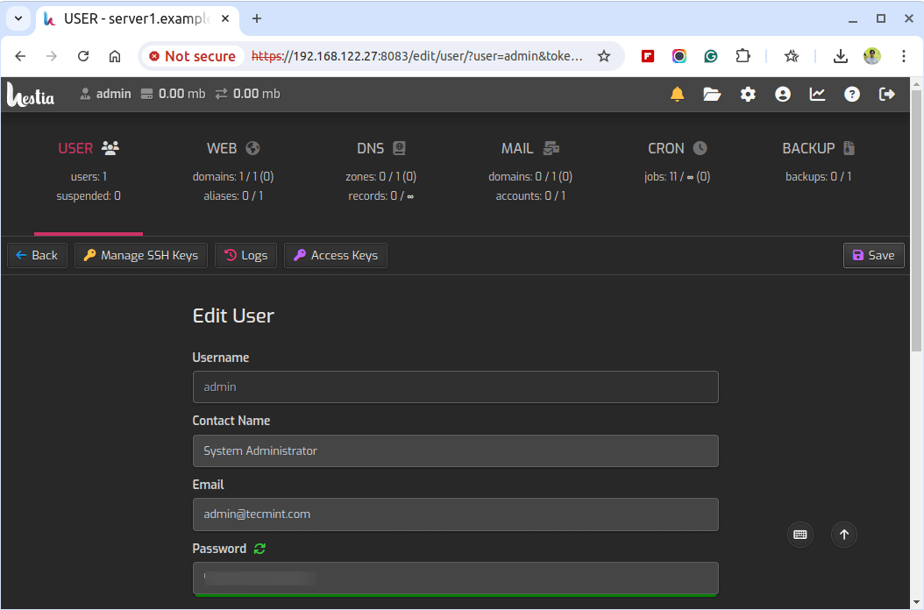The width and height of the screenshot is (924, 610).
Task: Save the user changes
Action: tap(873, 255)
